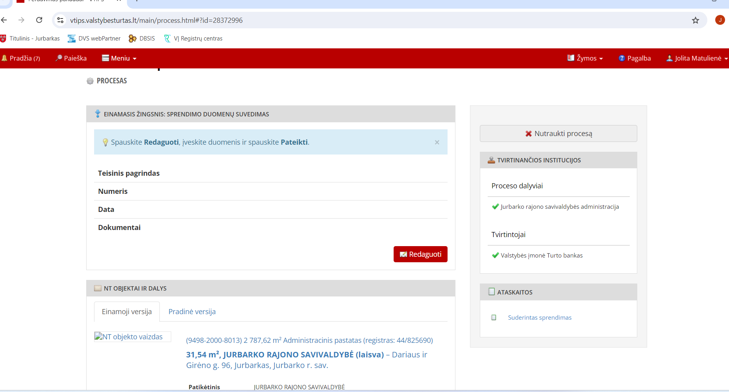Switch to Pradinė versija tab
729x392 pixels.
point(192,312)
